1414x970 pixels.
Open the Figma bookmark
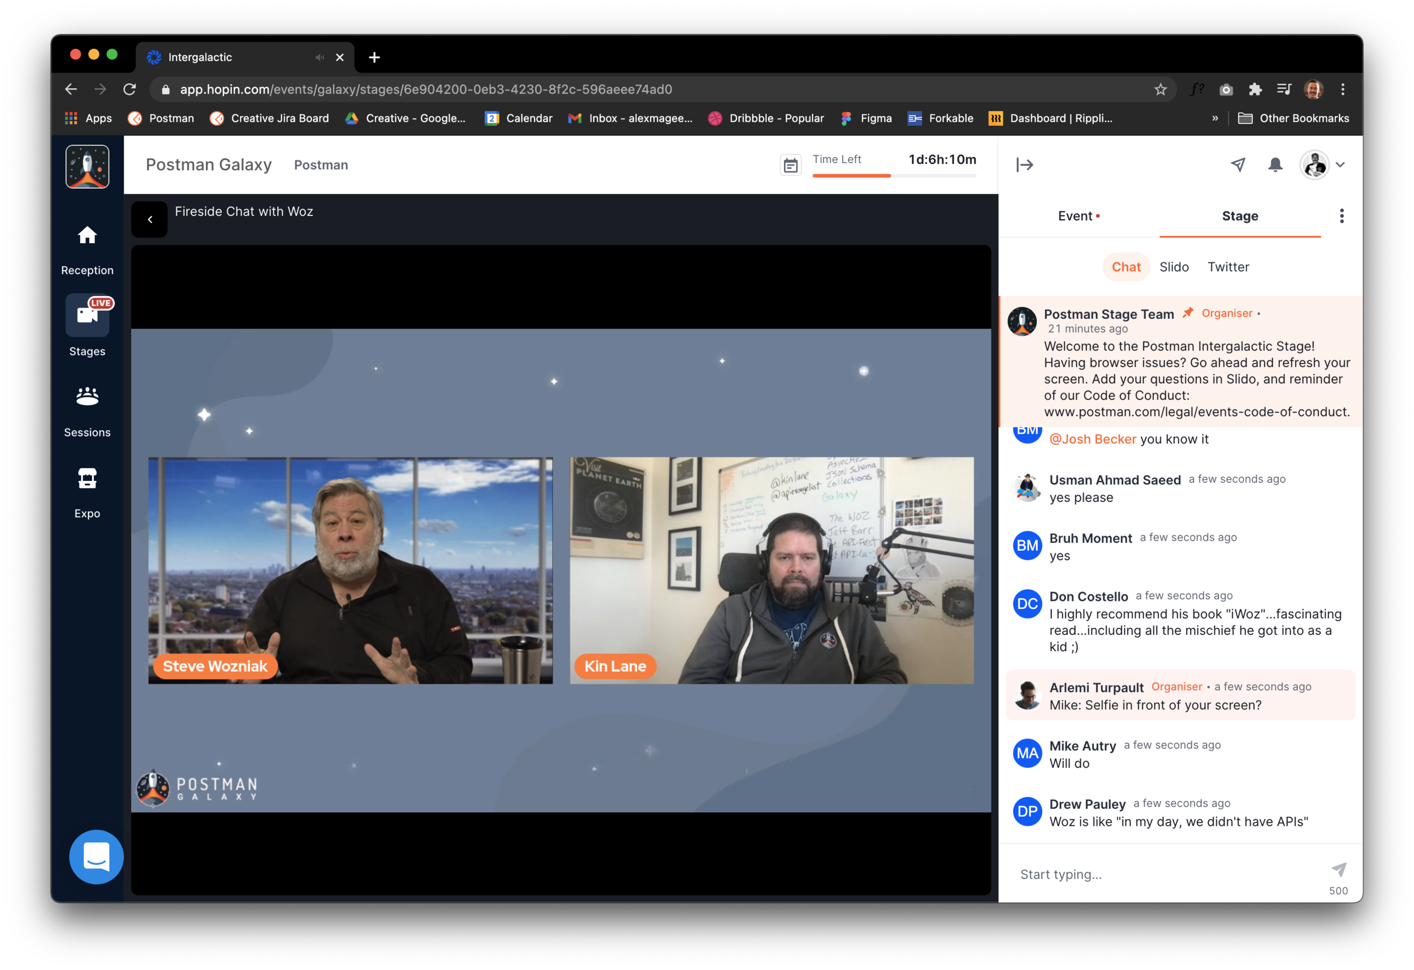(865, 118)
